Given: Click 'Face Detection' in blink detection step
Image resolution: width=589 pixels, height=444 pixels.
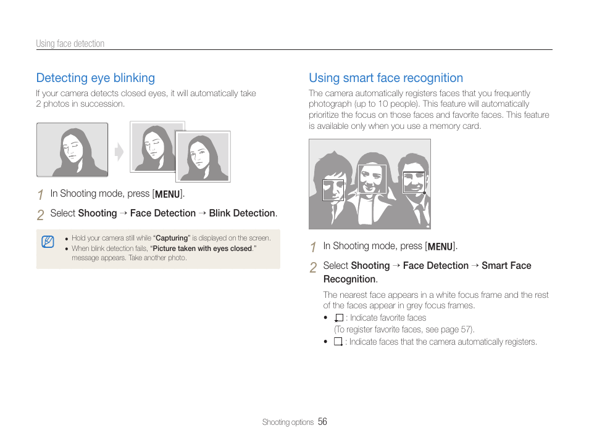Looking at the screenshot, I should coord(162,213).
